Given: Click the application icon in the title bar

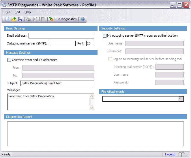Looking at the screenshot, I should coord(4,5).
